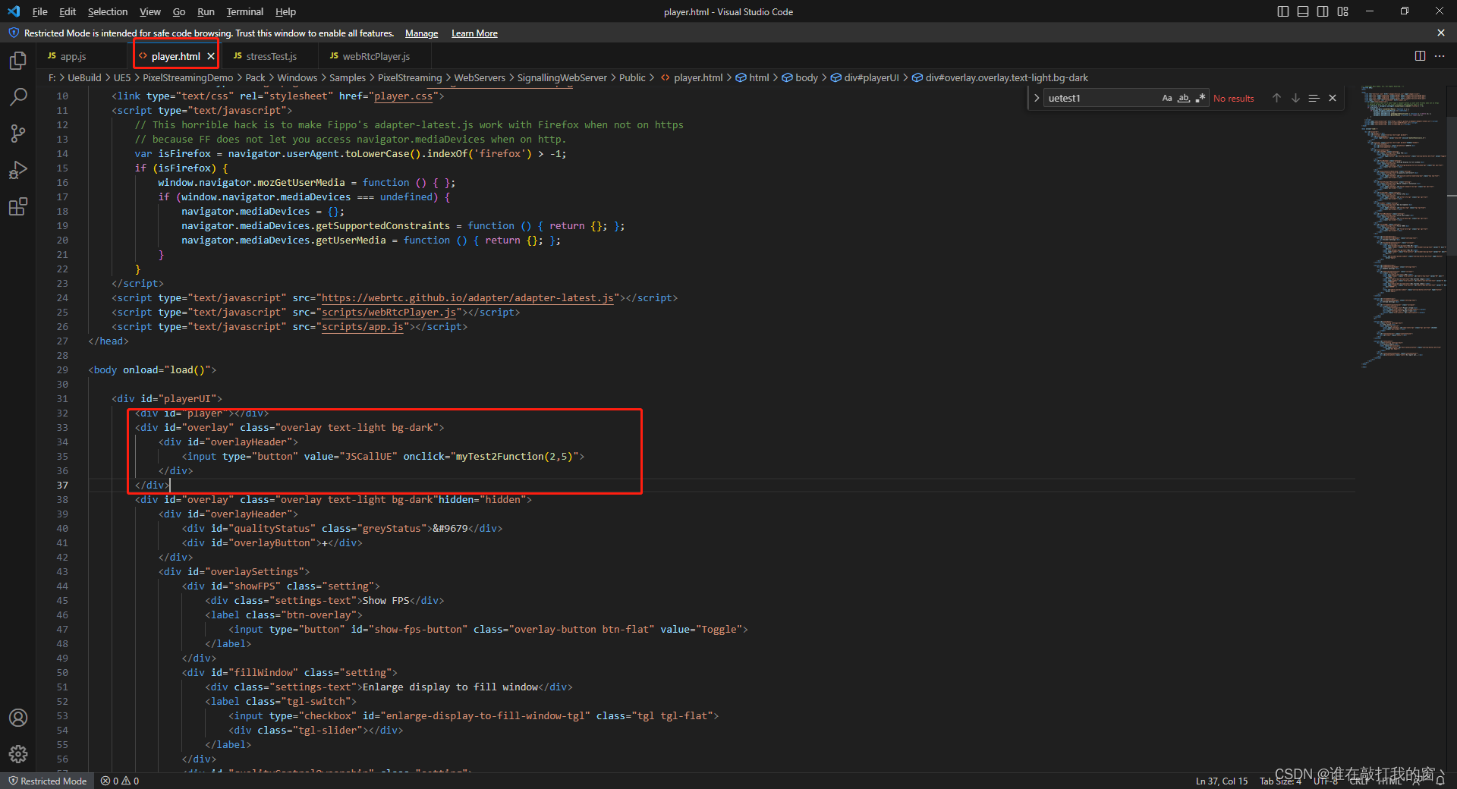Open the Run and Debug view
Image resolution: width=1457 pixels, height=789 pixels.
point(18,170)
